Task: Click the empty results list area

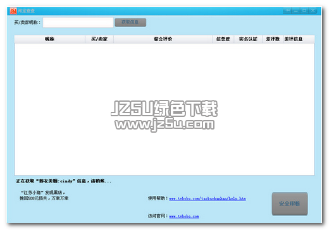Action: [x=164, y=109]
